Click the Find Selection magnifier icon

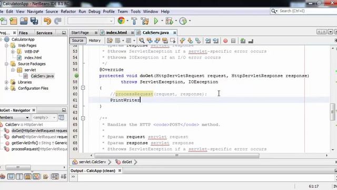pyautogui.click(x=142, y=41)
